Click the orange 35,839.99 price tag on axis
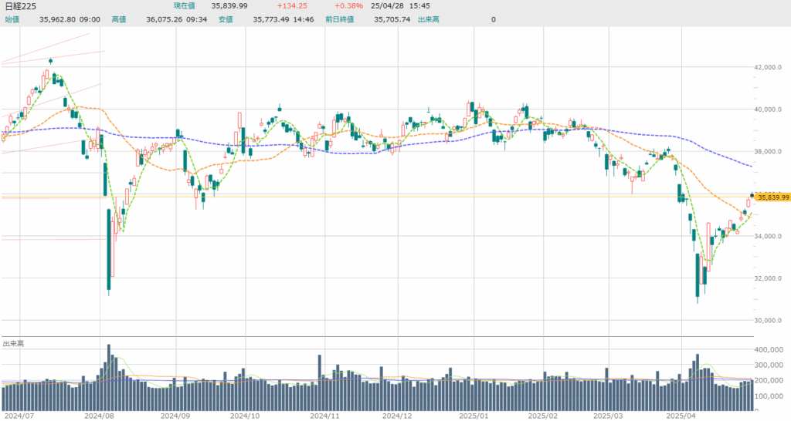Viewport: 791px width, 421px height. (x=772, y=197)
